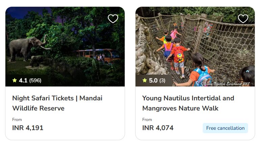272x148 pixels.
Task: Select the 4.1 rating value
Action: tap(23, 80)
